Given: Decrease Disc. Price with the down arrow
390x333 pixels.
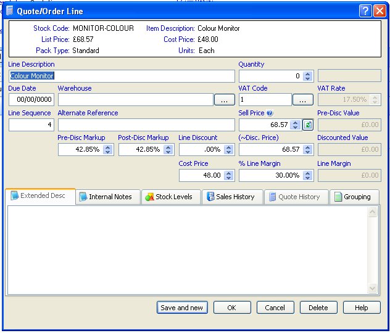Looking at the screenshot, I should tap(308, 152).
